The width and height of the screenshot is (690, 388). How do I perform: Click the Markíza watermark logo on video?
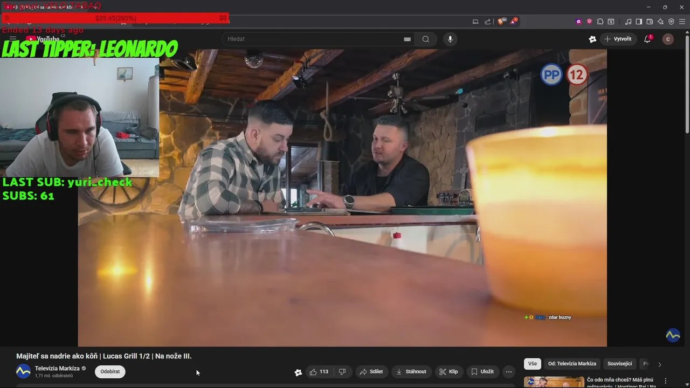pyautogui.click(x=673, y=335)
